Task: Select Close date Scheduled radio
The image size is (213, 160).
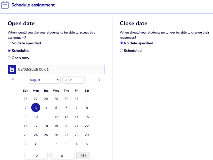Action: [x=121, y=50]
